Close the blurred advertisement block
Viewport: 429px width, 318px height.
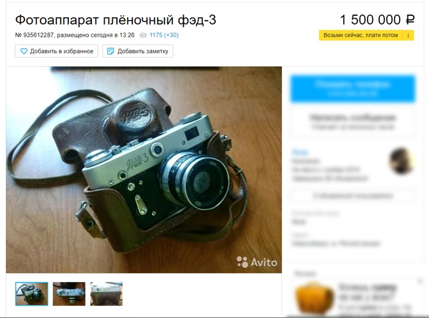(420, 281)
